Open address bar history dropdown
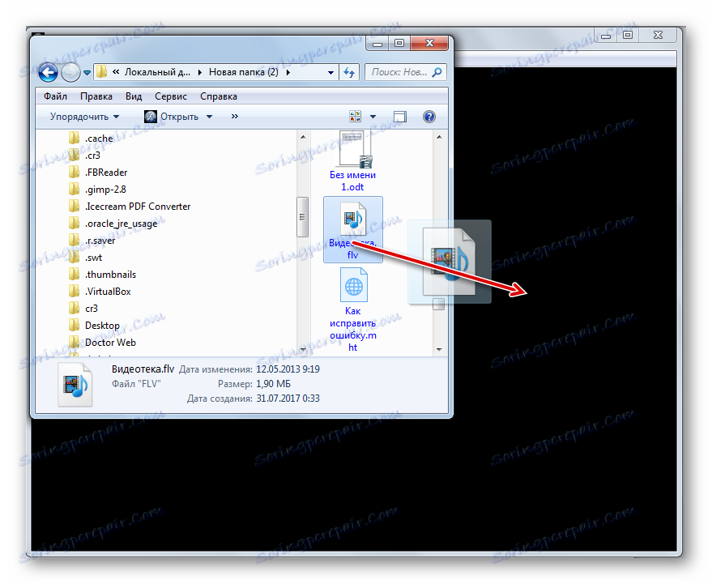712x584 pixels. pyautogui.click(x=330, y=73)
